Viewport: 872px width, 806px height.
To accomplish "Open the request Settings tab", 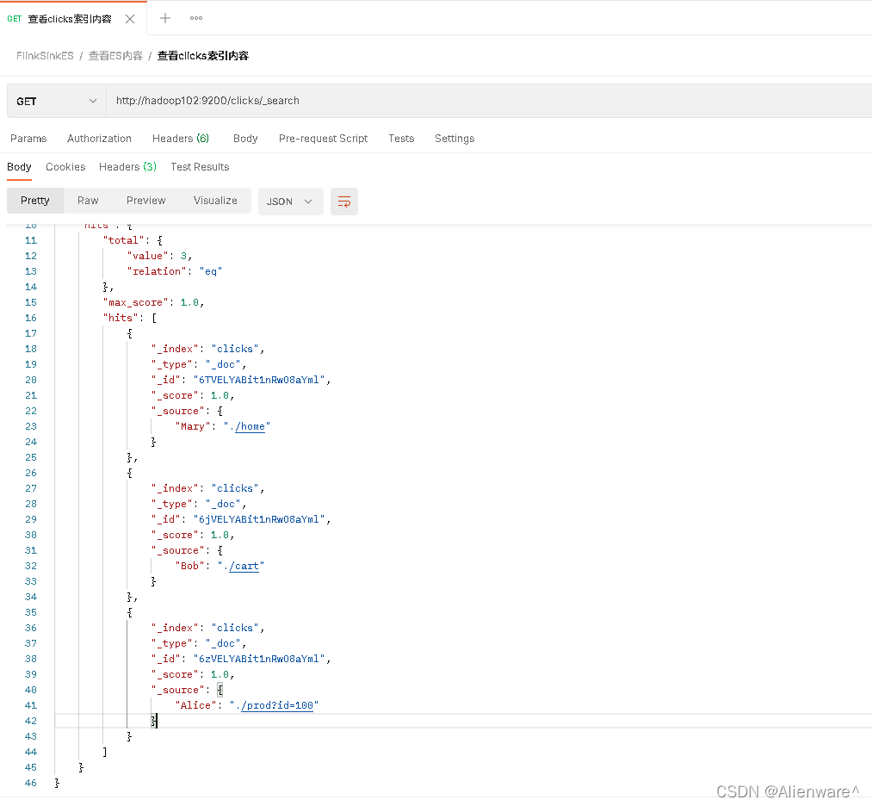I will (455, 139).
